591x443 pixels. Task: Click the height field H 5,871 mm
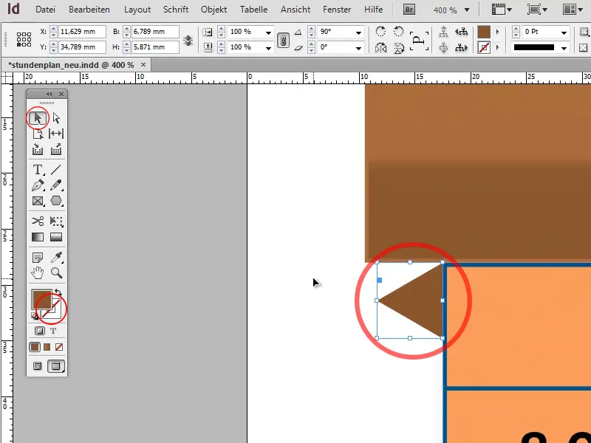(155, 47)
